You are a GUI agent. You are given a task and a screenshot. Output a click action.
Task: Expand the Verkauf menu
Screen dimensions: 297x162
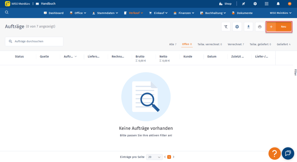tap(133, 13)
